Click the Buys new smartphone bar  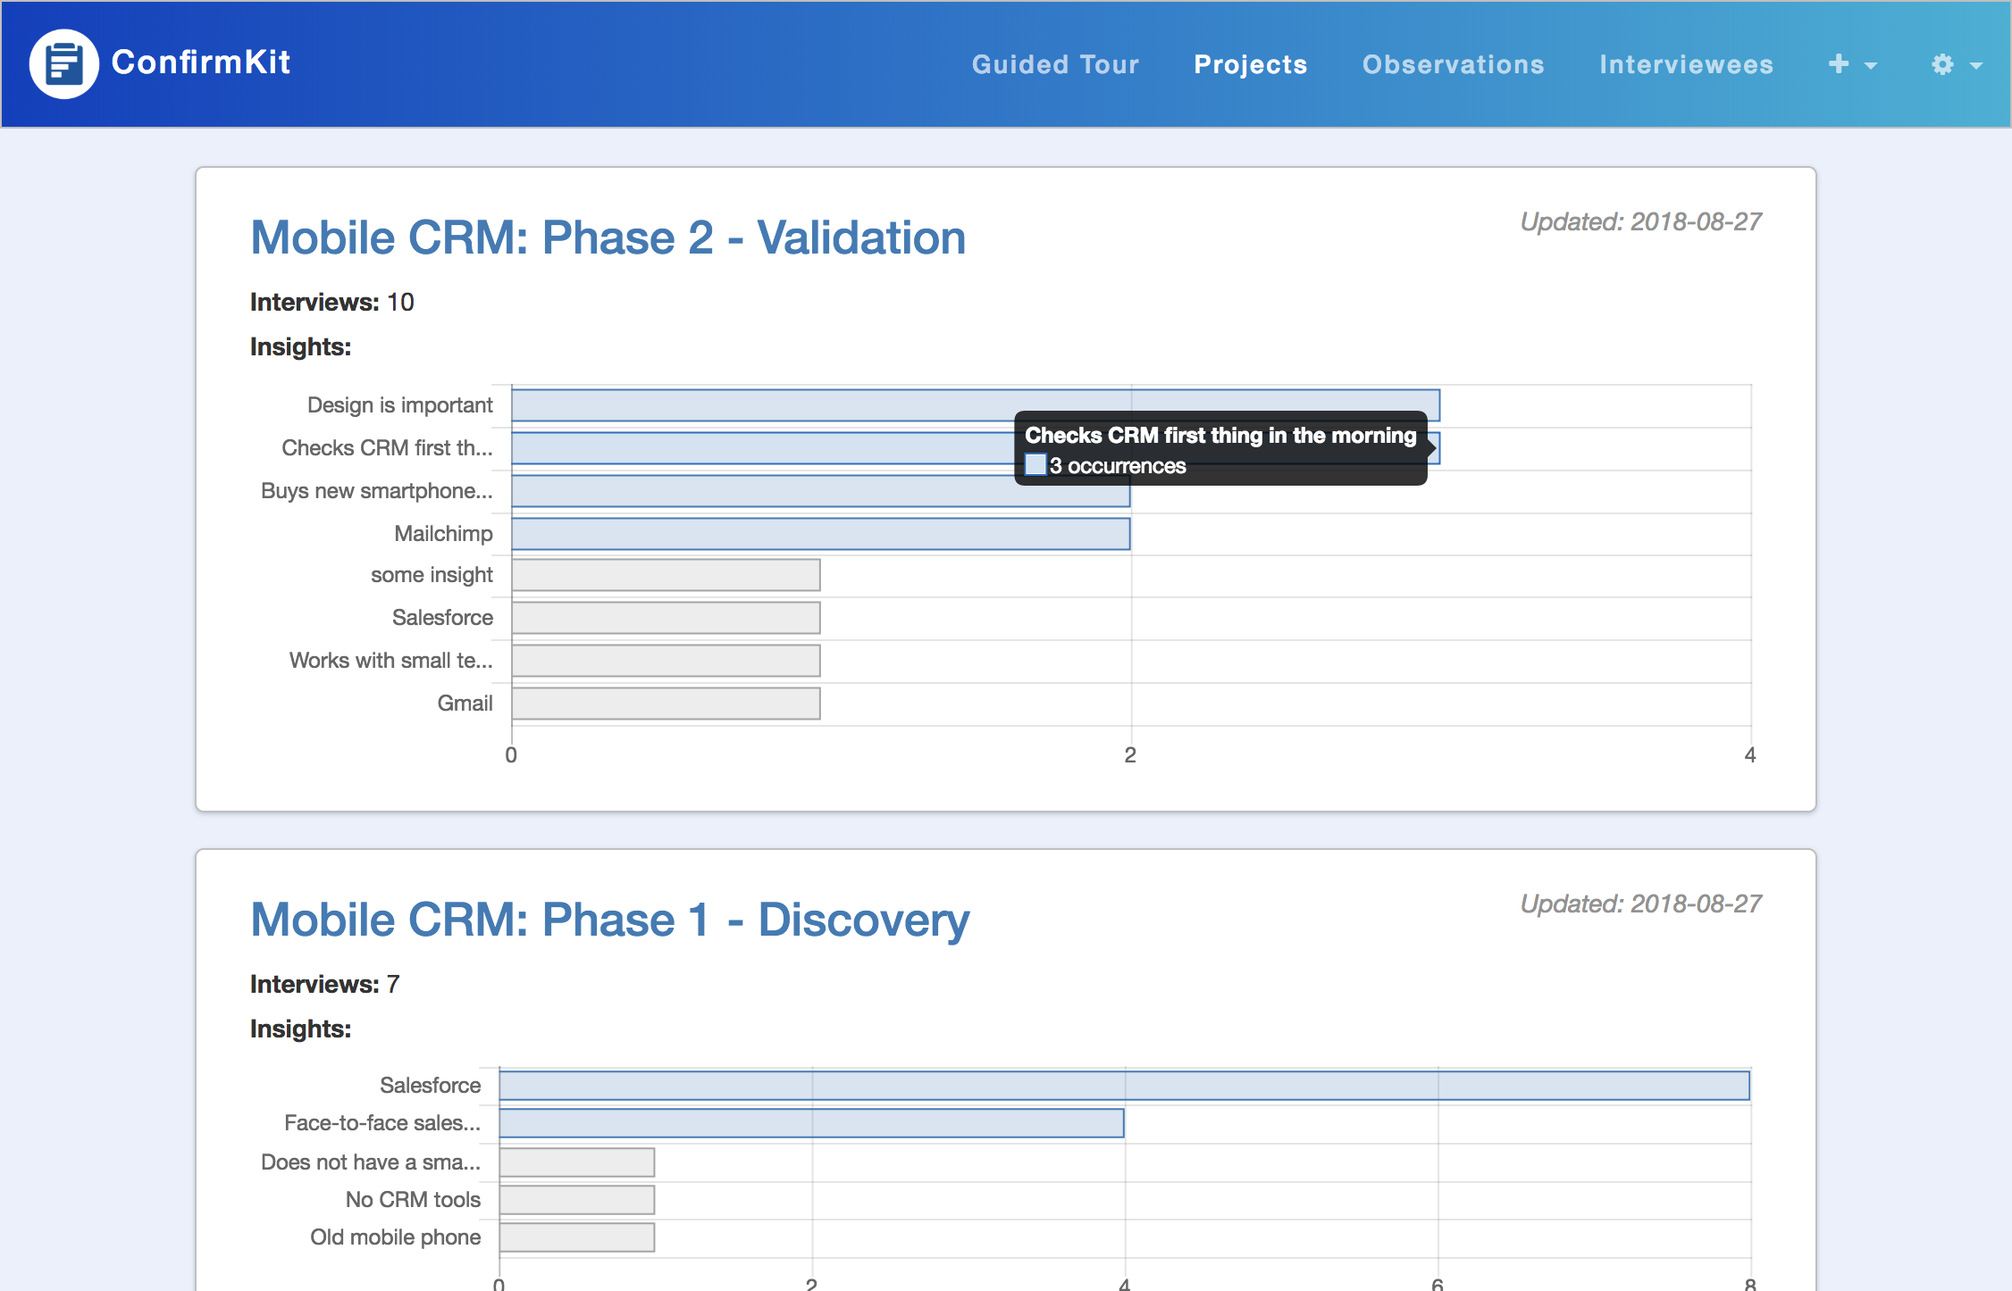tap(821, 491)
